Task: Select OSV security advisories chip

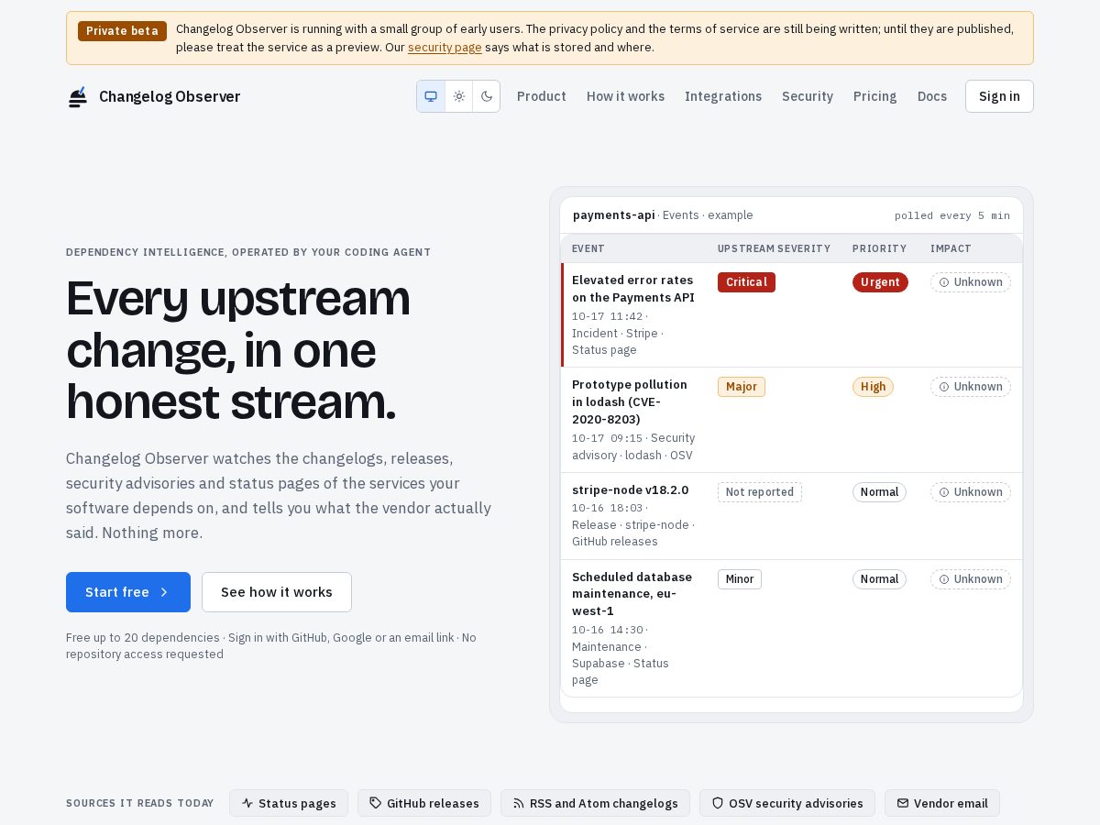Action: [787, 803]
